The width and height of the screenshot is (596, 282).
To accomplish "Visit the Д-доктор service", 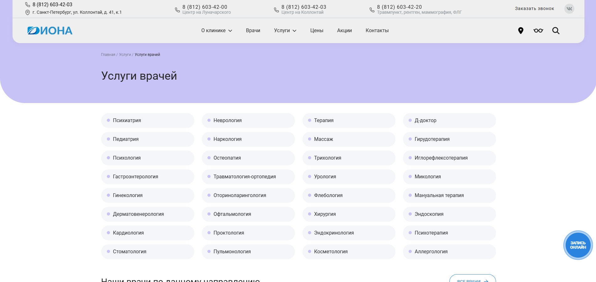I will pos(449,121).
